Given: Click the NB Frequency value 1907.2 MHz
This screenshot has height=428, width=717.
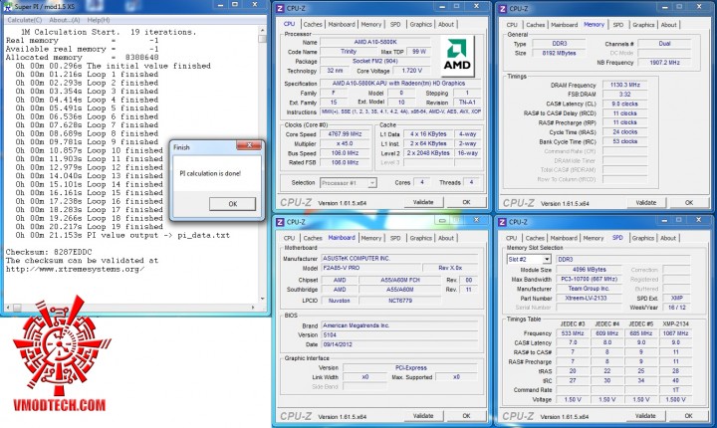Looking at the screenshot, I should point(664,62).
